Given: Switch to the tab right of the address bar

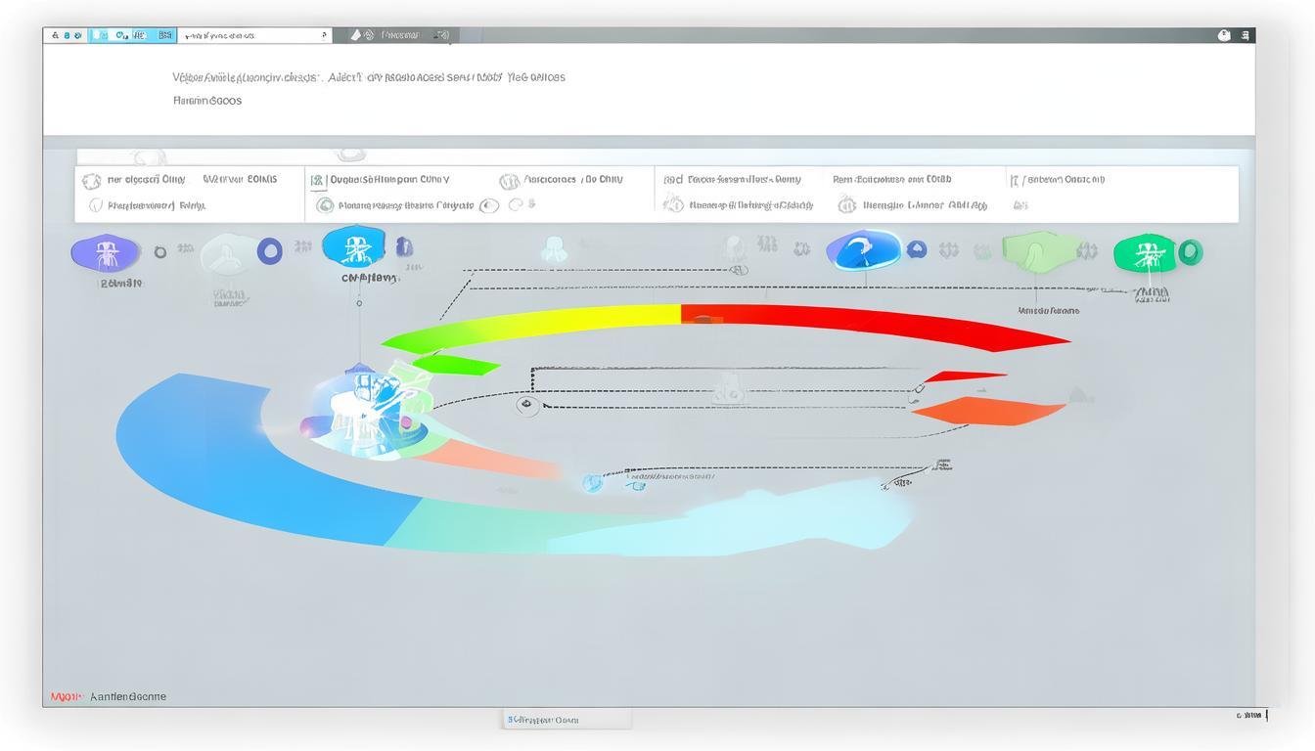Looking at the screenshot, I should [391, 35].
